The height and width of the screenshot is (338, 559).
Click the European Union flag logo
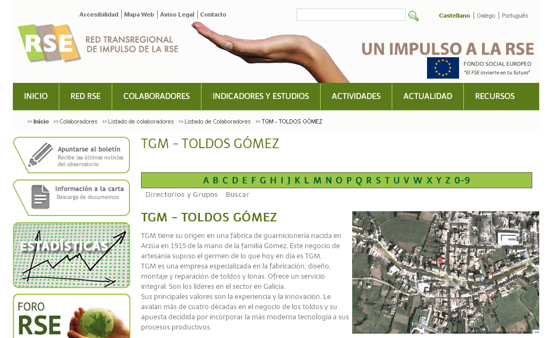[x=443, y=68]
